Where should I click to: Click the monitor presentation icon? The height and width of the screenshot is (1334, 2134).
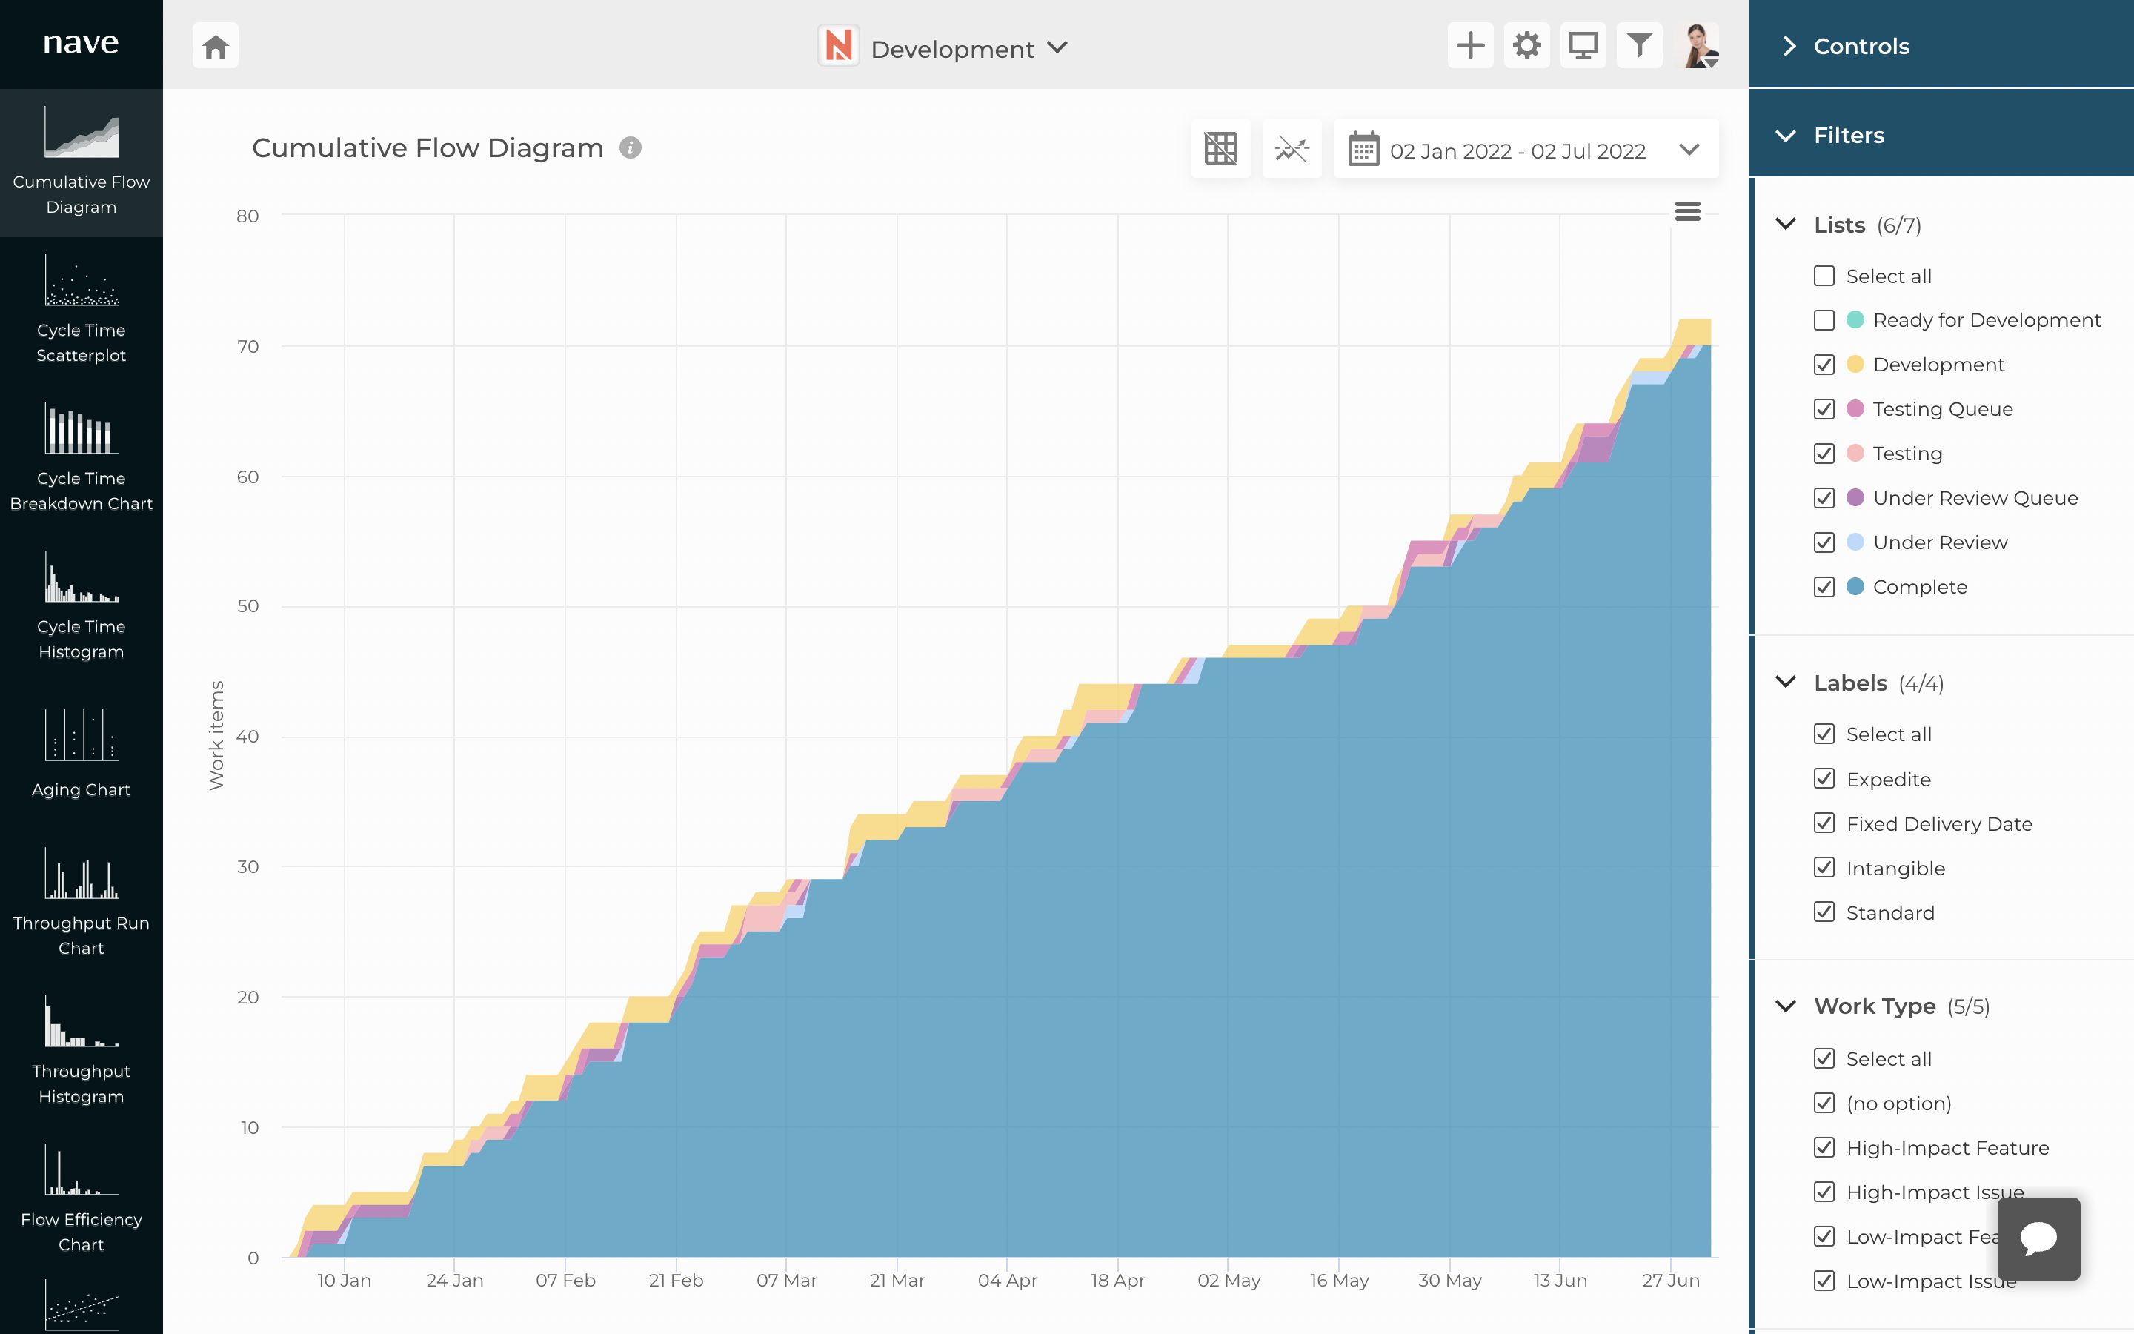tap(1583, 46)
